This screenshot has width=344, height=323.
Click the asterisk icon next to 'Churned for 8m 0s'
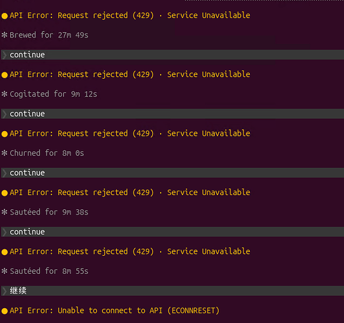pos(5,153)
